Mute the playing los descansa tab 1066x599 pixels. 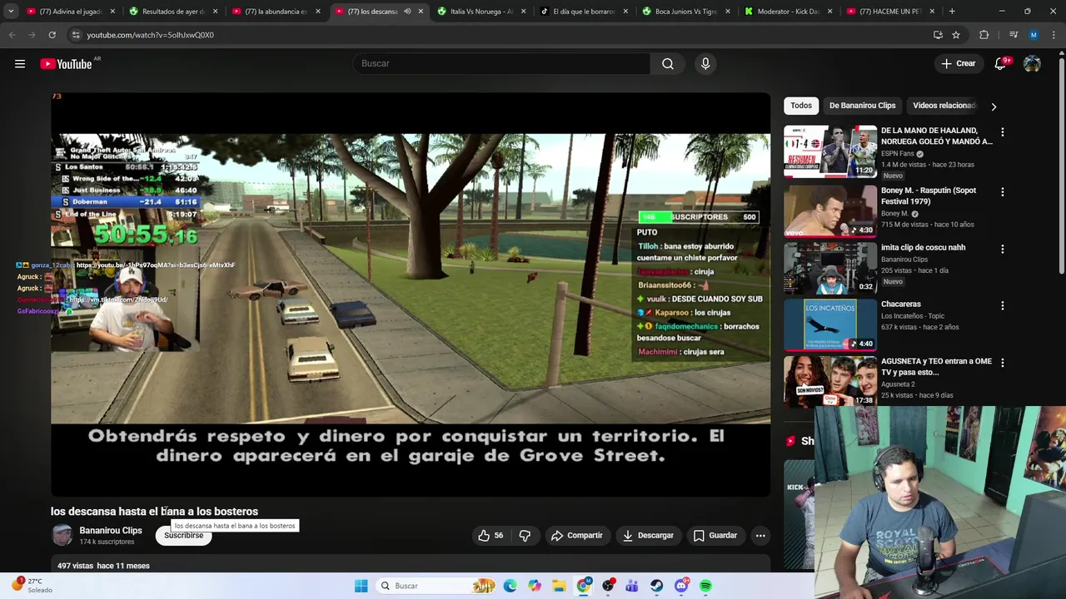(406, 12)
